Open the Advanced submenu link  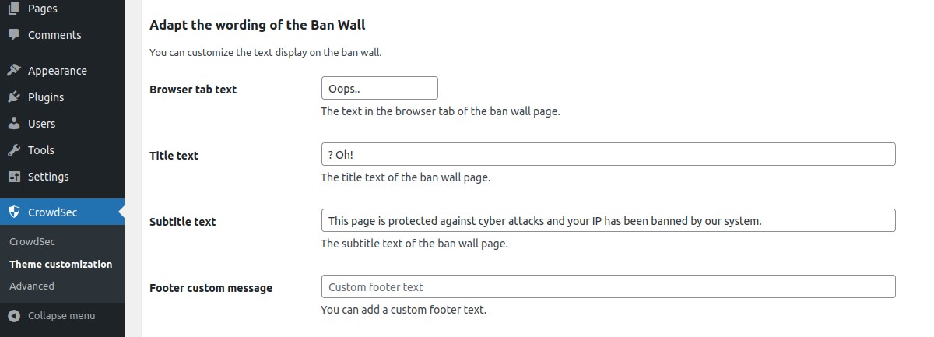click(x=32, y=286)
